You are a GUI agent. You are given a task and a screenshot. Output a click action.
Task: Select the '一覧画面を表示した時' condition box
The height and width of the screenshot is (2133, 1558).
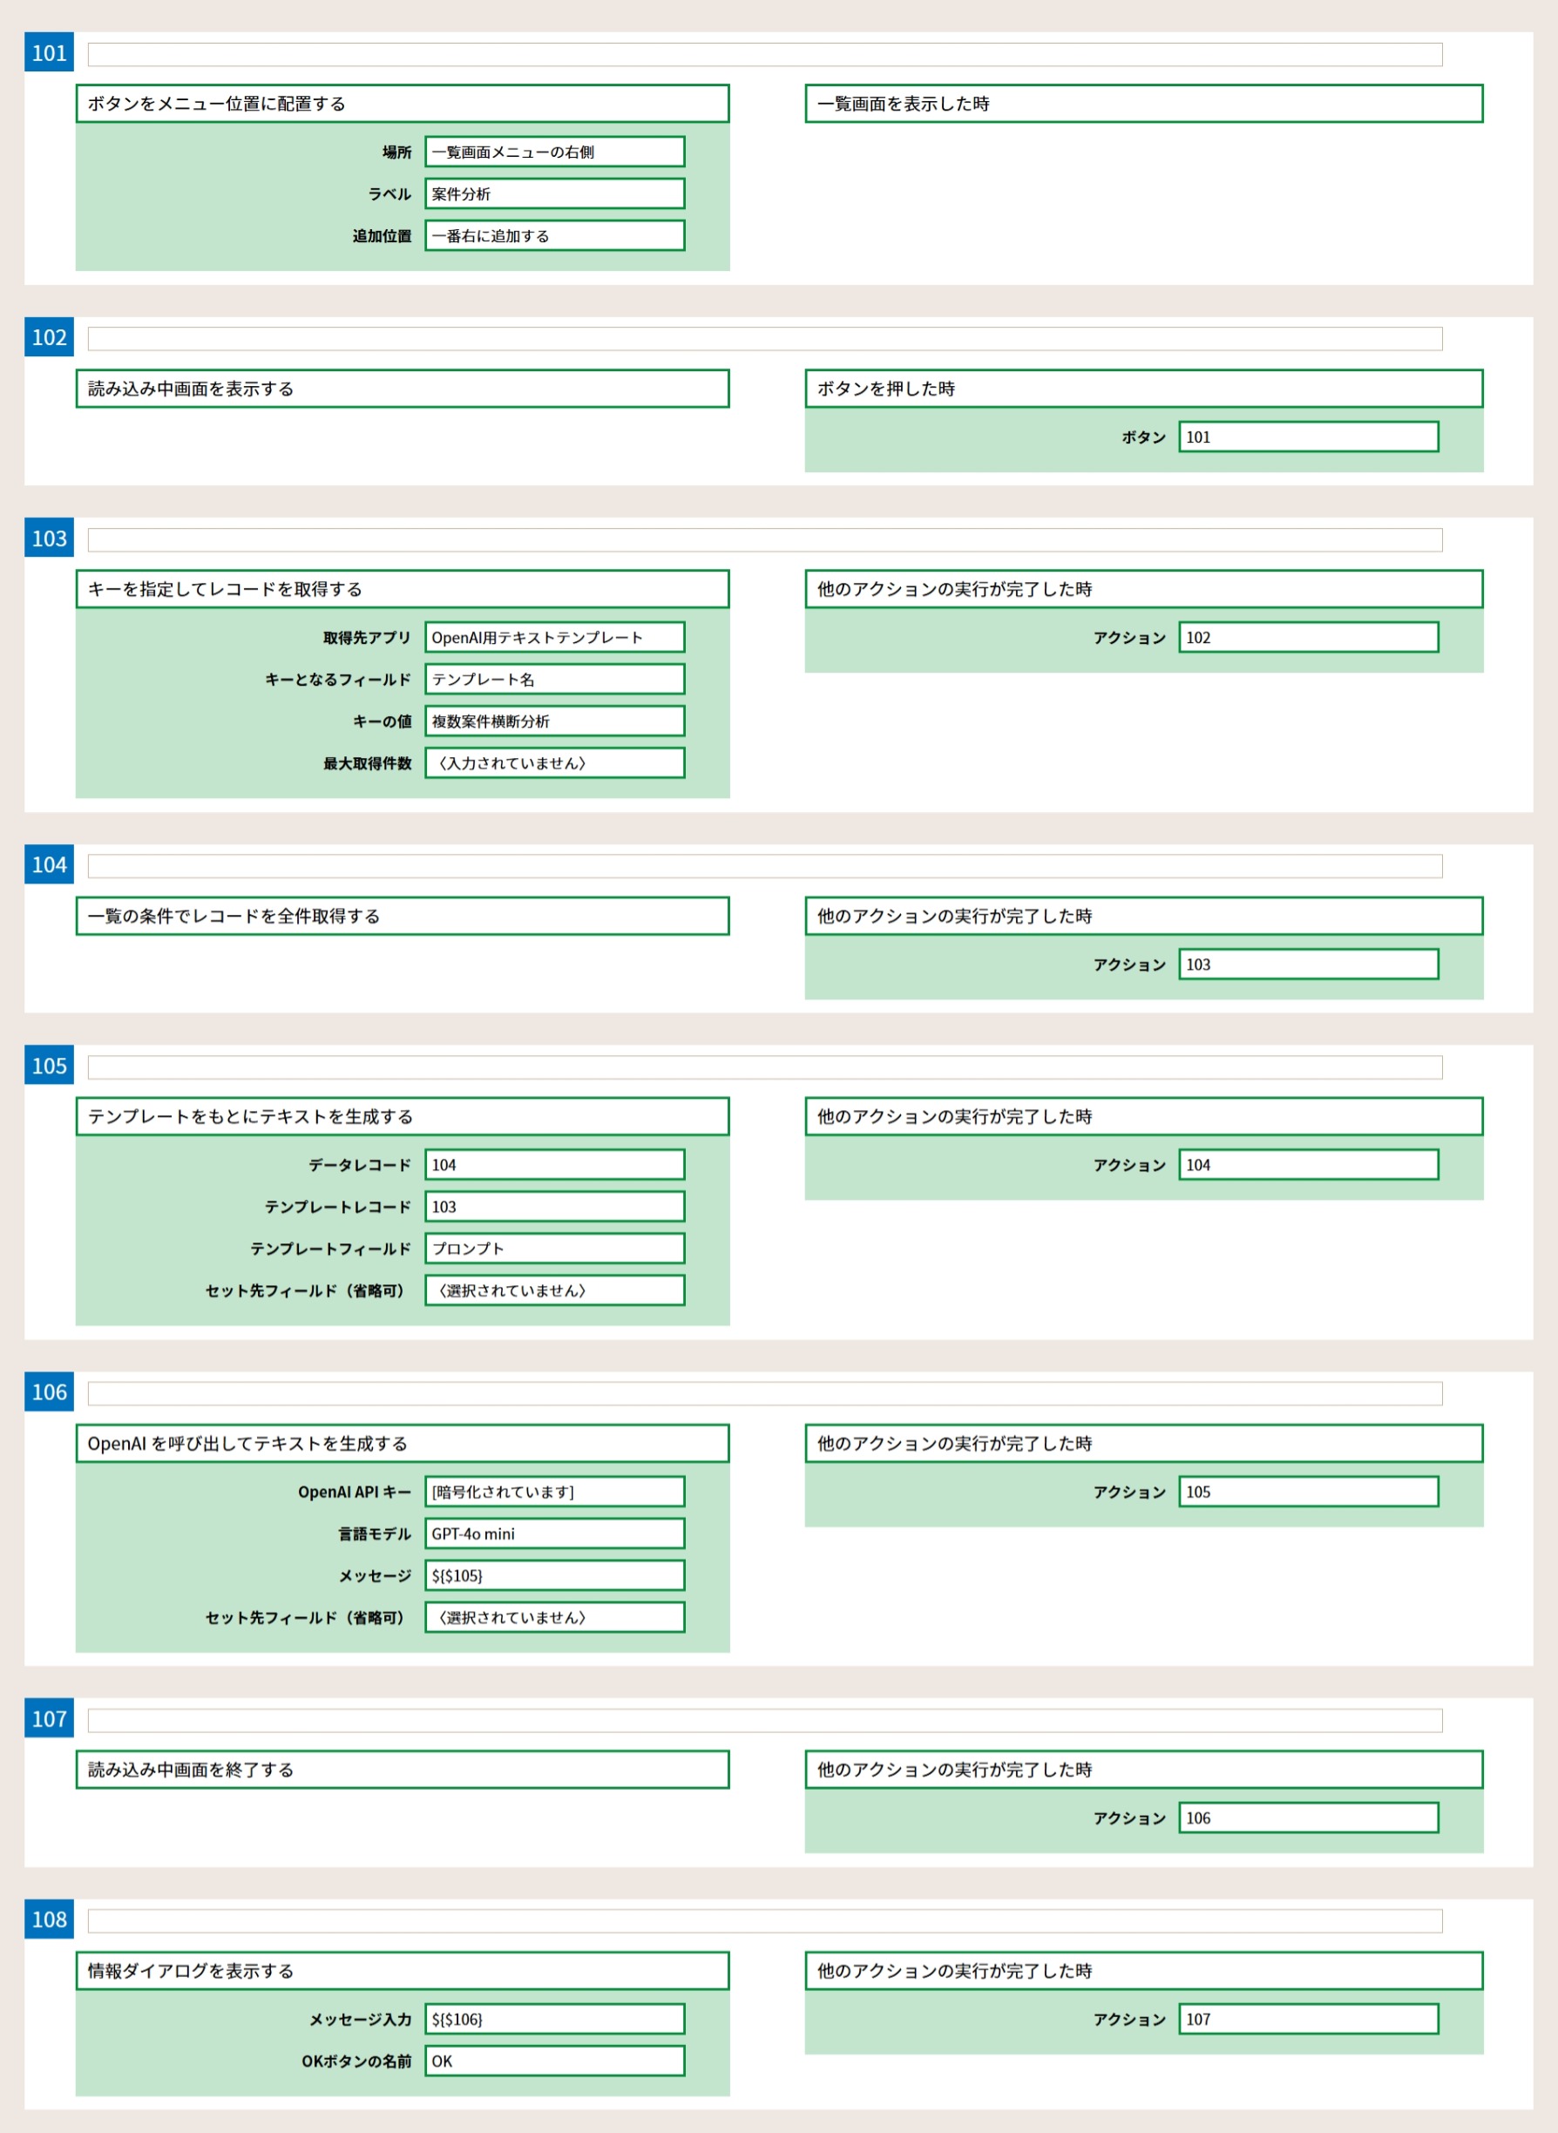coord(1143,104)
